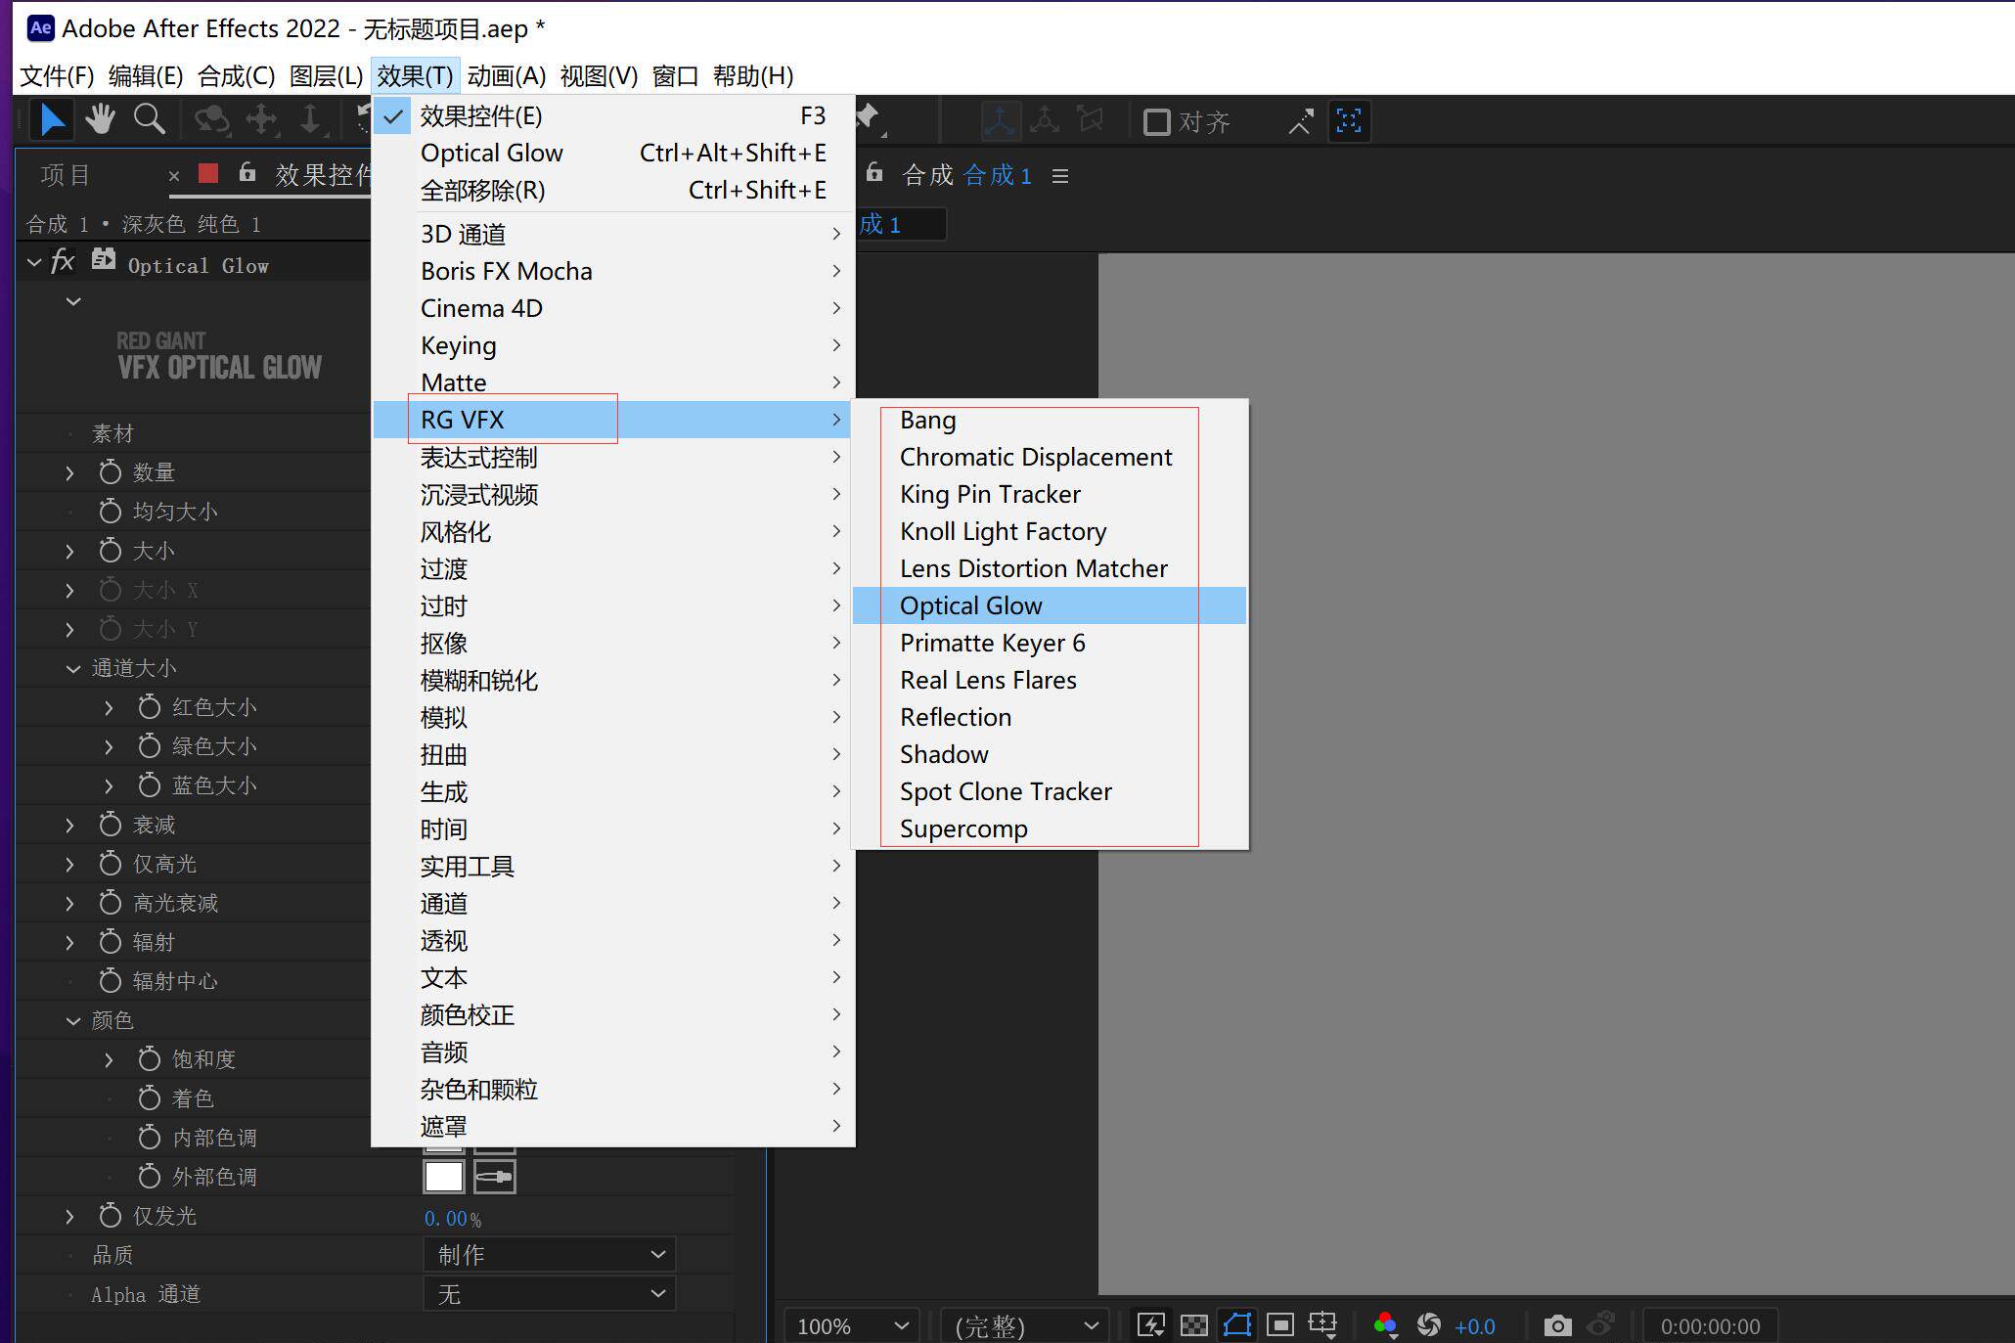Click the channel and color management icon
2015x1343 pixels.
click(x=1385, y=1325)
